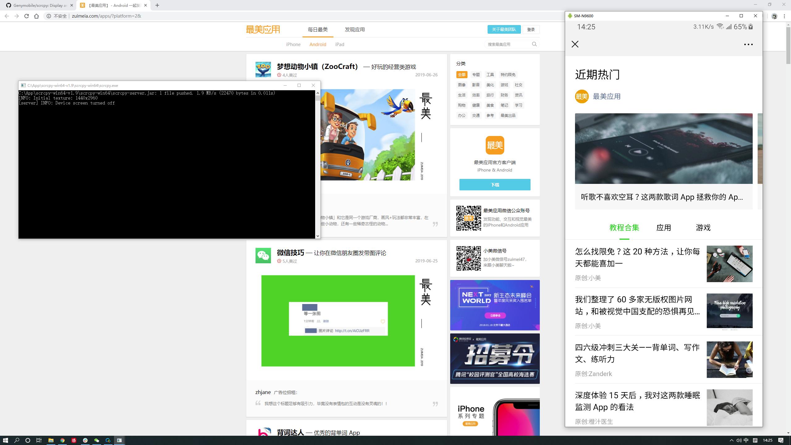This screenshot has width=791, height=445.
Task: Select the 全部 category filter
Action: (x=462, y=74)
